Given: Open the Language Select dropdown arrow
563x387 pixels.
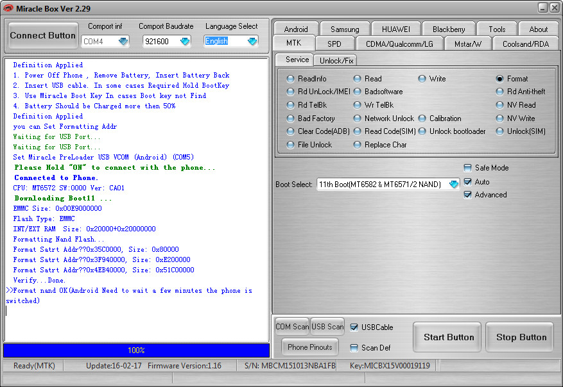Looking at the screenshot, I should tap(252, 42).
